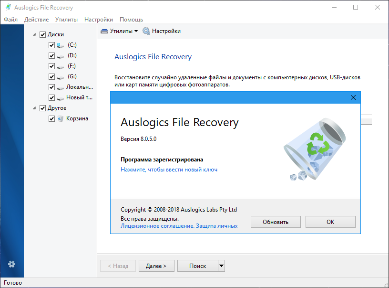Uncheck the (C:) drive checkbox

pyautogui.click(x=51, y=45)
